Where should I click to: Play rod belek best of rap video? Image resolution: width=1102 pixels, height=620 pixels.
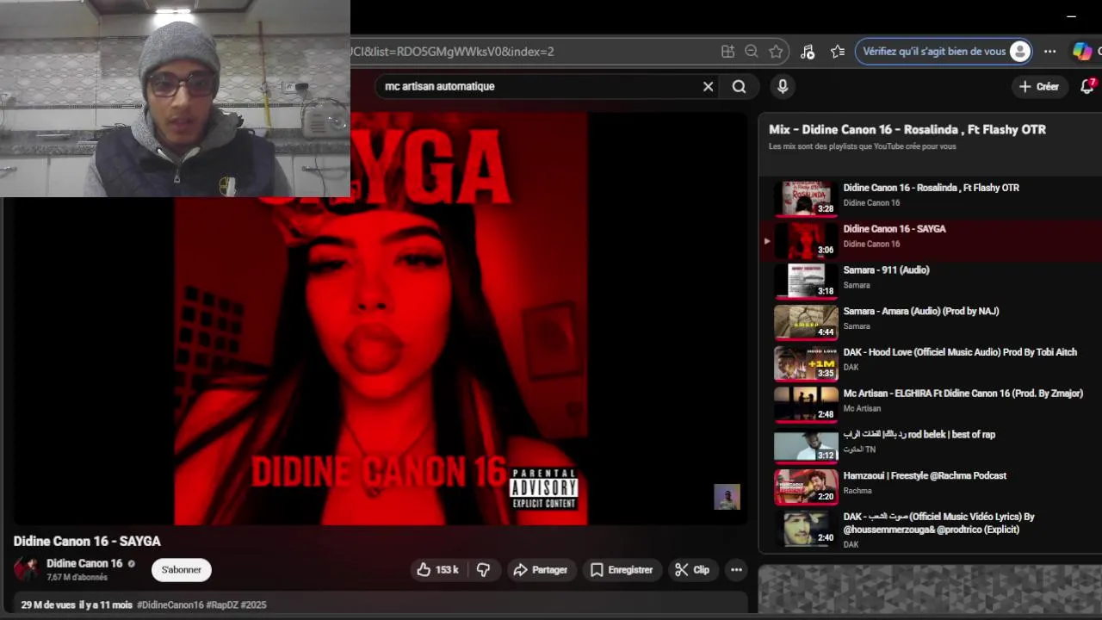pos(930,446)
